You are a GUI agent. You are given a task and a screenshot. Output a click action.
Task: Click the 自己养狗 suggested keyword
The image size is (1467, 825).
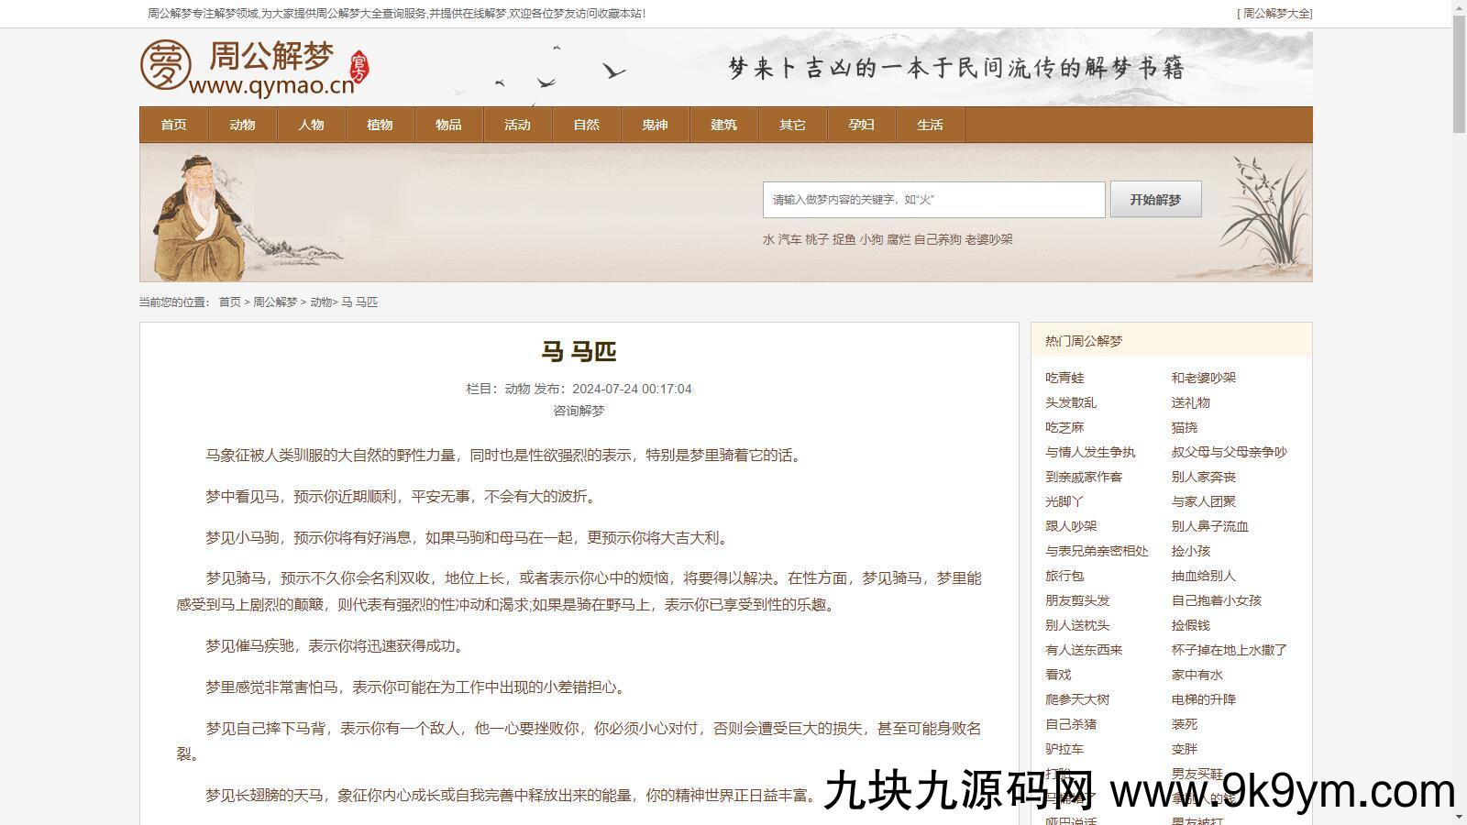937,239
